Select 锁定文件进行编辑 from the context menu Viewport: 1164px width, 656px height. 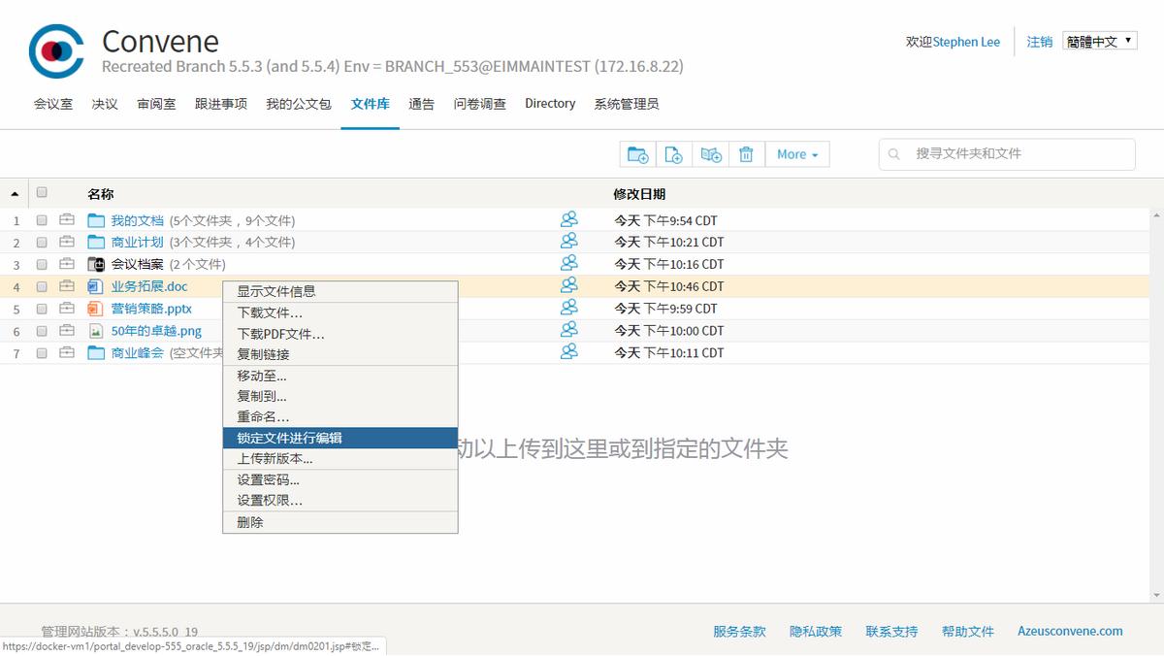pos(291,438)
